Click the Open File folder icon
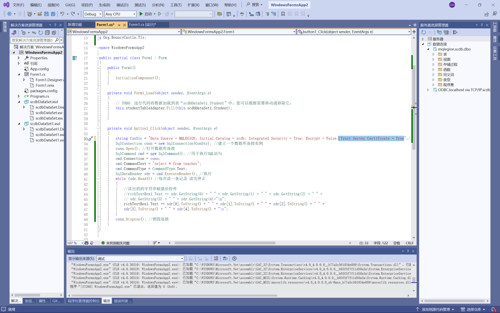The image size is (500, 313). coord(40,14)
